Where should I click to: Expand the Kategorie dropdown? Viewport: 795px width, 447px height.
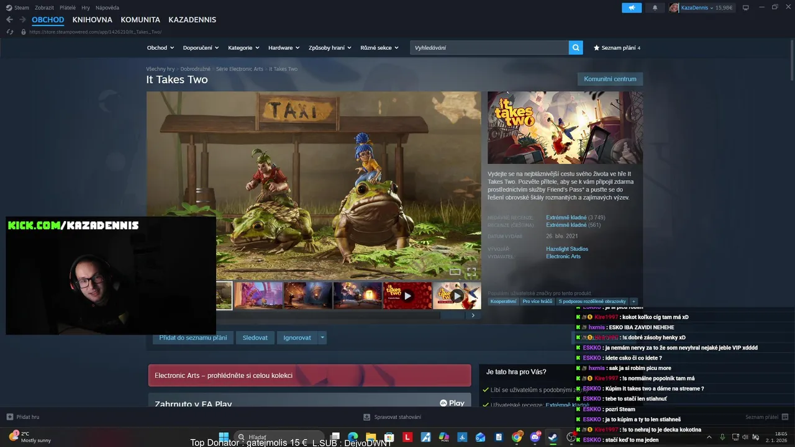(243, 48)
